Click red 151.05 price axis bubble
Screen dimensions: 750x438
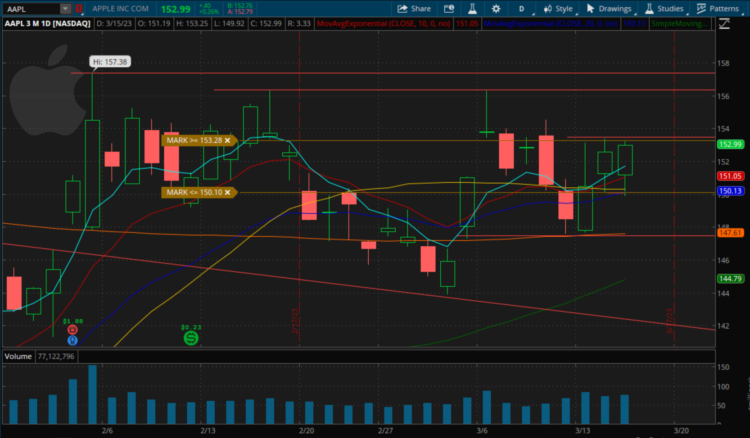[x=730, y=176]
